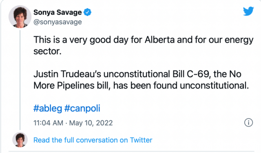Screen dimensions: 261x153
Task: Click the May 10, 2022 date
Action: tap(91, 123)
